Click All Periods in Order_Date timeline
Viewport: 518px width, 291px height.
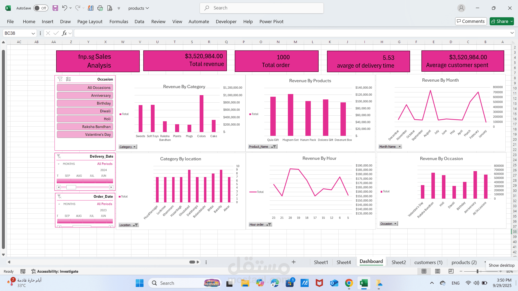pos(104,204)
